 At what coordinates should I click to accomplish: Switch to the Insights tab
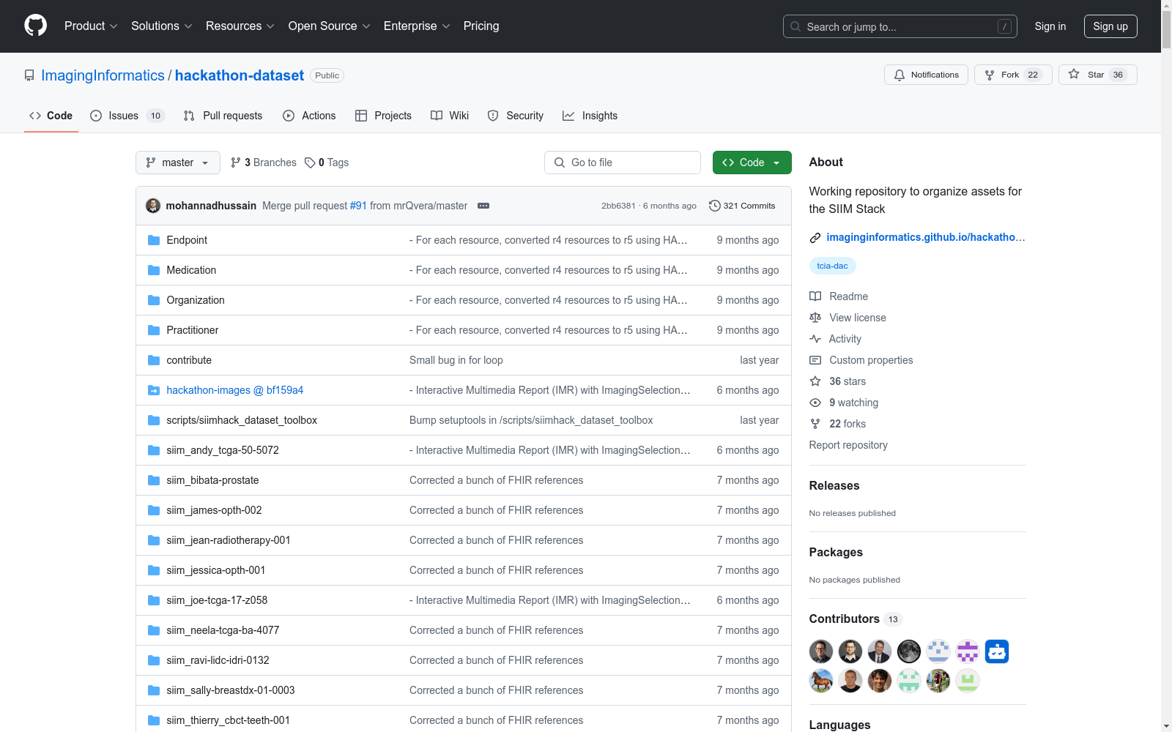click(590, 116)
